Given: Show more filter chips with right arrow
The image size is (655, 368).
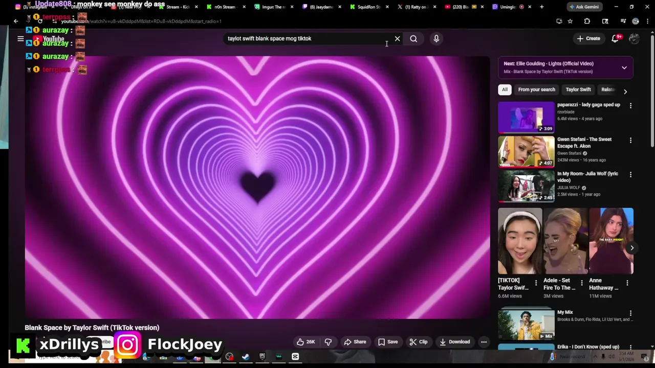Looking at the screenshot, I should click(625, 91).
